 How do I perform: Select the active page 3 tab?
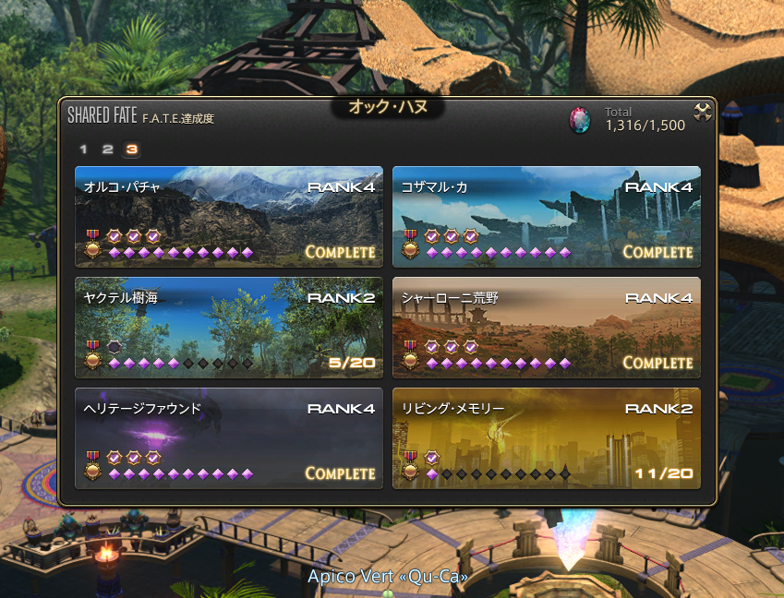131,149
